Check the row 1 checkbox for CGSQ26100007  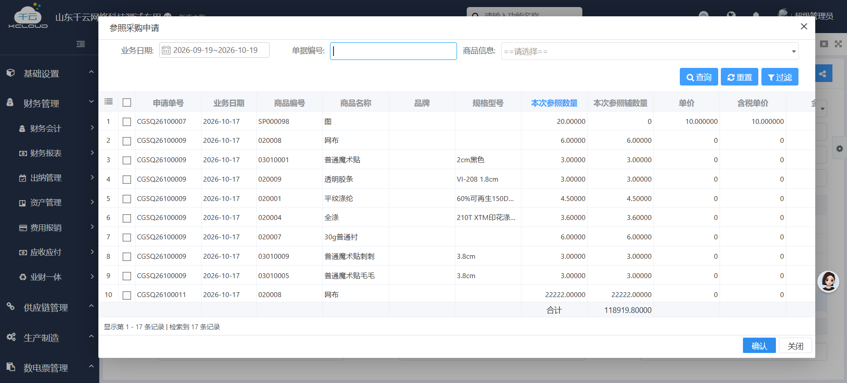coord(127,122)
